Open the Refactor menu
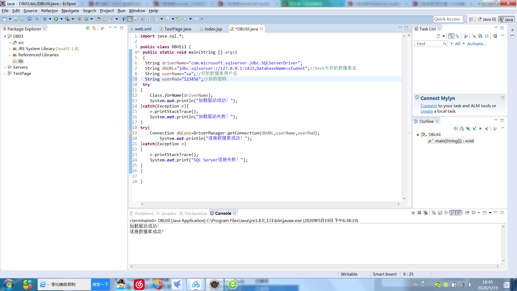Viewport: 517px width, 291px height. coord(49,11)
